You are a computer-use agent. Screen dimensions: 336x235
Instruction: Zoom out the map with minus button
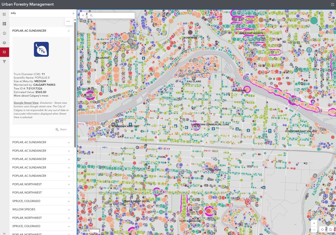[314, 229]
